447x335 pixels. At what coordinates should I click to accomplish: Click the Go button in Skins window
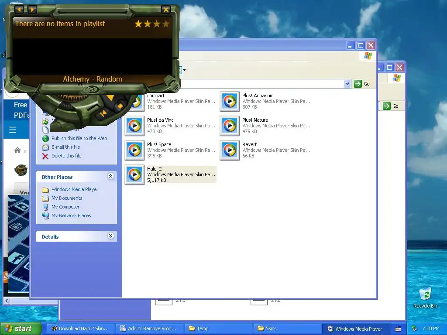pyautogui.click(x=362, y=84)
